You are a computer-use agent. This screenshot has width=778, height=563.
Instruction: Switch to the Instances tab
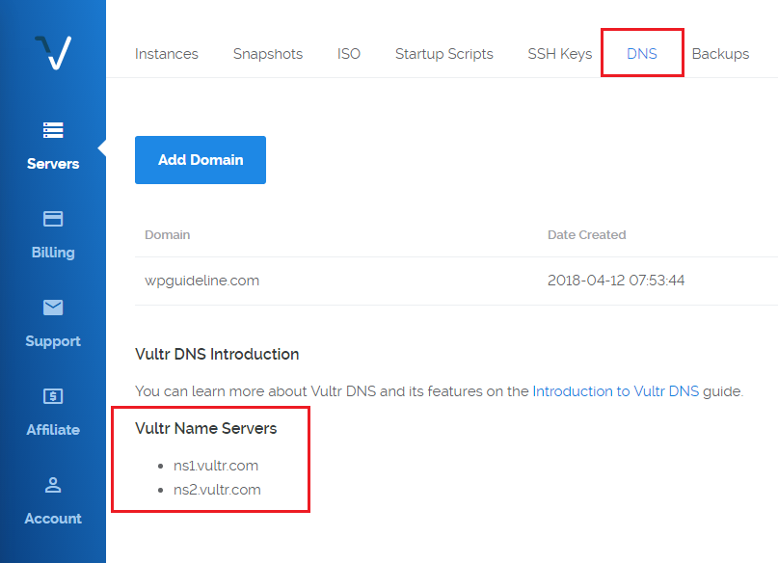pos(167,54)
